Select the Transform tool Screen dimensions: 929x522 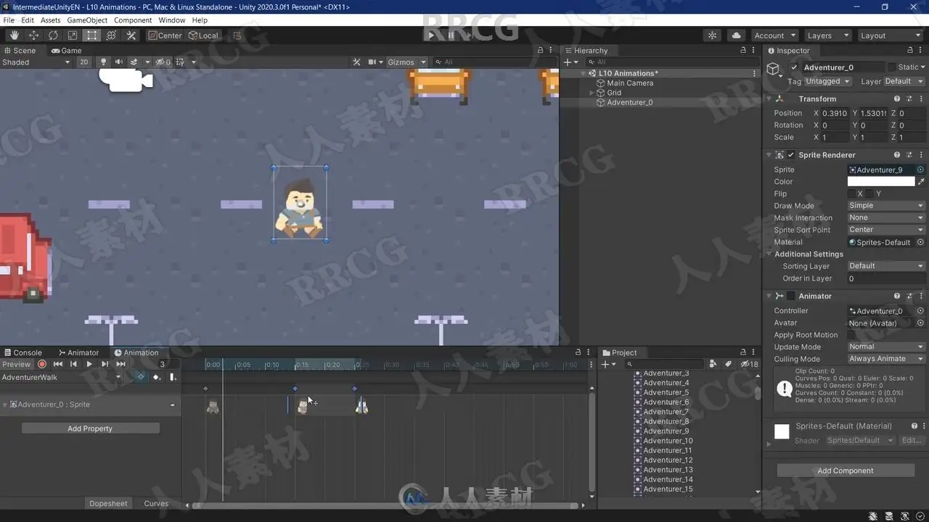(112, 35)
